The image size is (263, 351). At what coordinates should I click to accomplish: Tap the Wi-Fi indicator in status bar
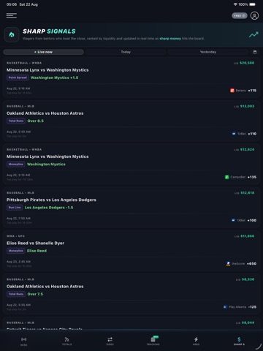point(235,4)
